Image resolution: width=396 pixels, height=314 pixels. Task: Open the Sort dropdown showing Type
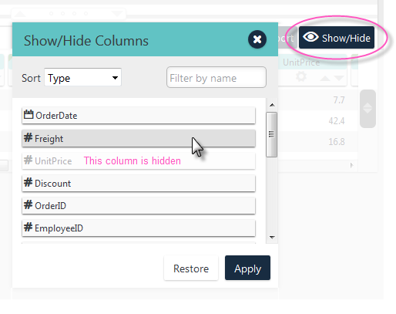(x=82, y=77)
